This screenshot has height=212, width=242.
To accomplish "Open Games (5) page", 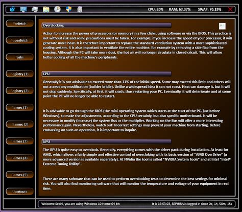I will [x=19, y=175].
